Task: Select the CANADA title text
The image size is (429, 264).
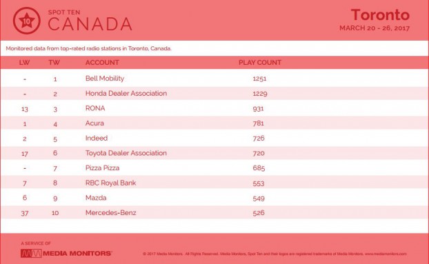Action: click(x=90, y=24)
